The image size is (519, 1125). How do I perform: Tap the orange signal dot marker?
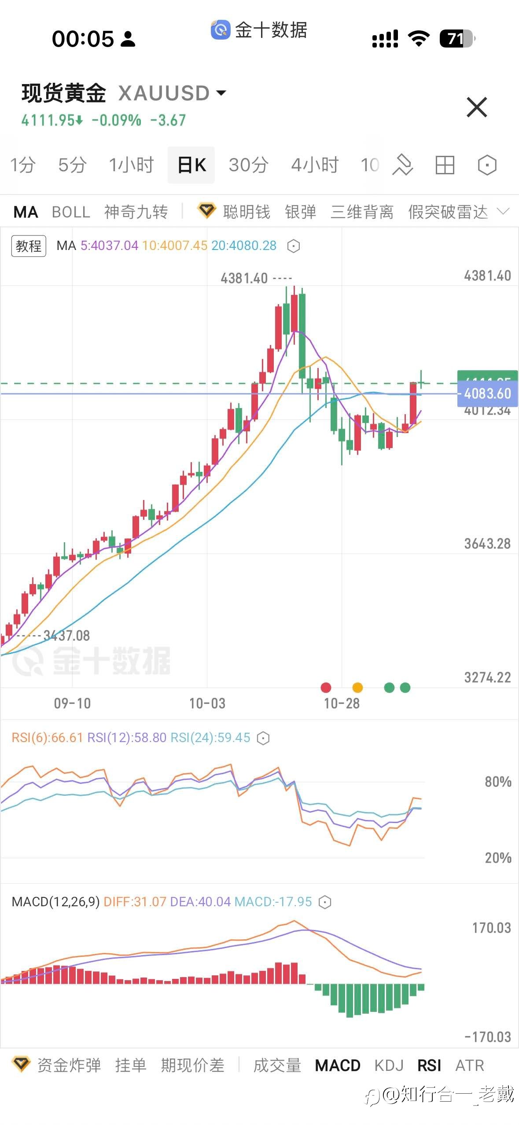(357, 687)
